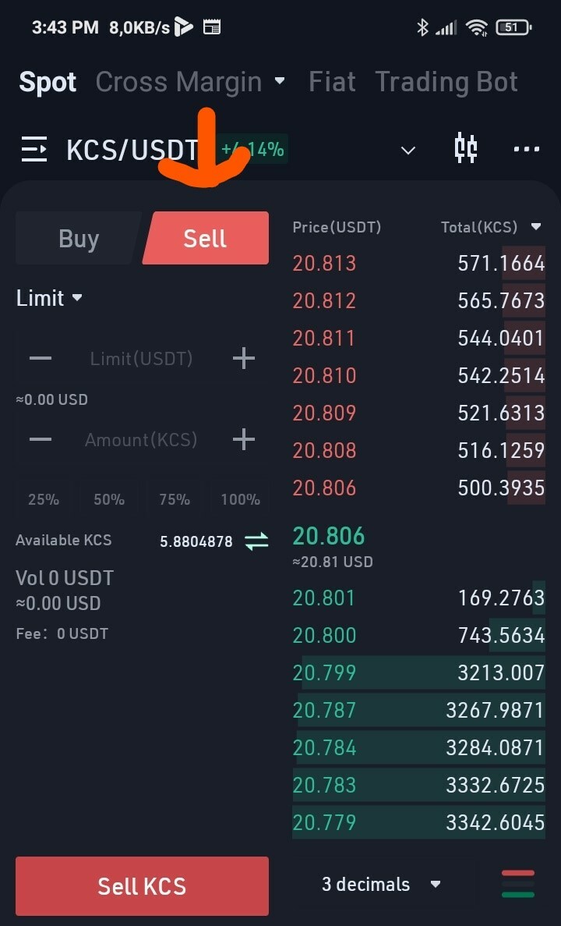Image resolution: width=561 pixels, height=926 pixels.
Task: Decrease limit price with minus icon
Action: [41, 359]
